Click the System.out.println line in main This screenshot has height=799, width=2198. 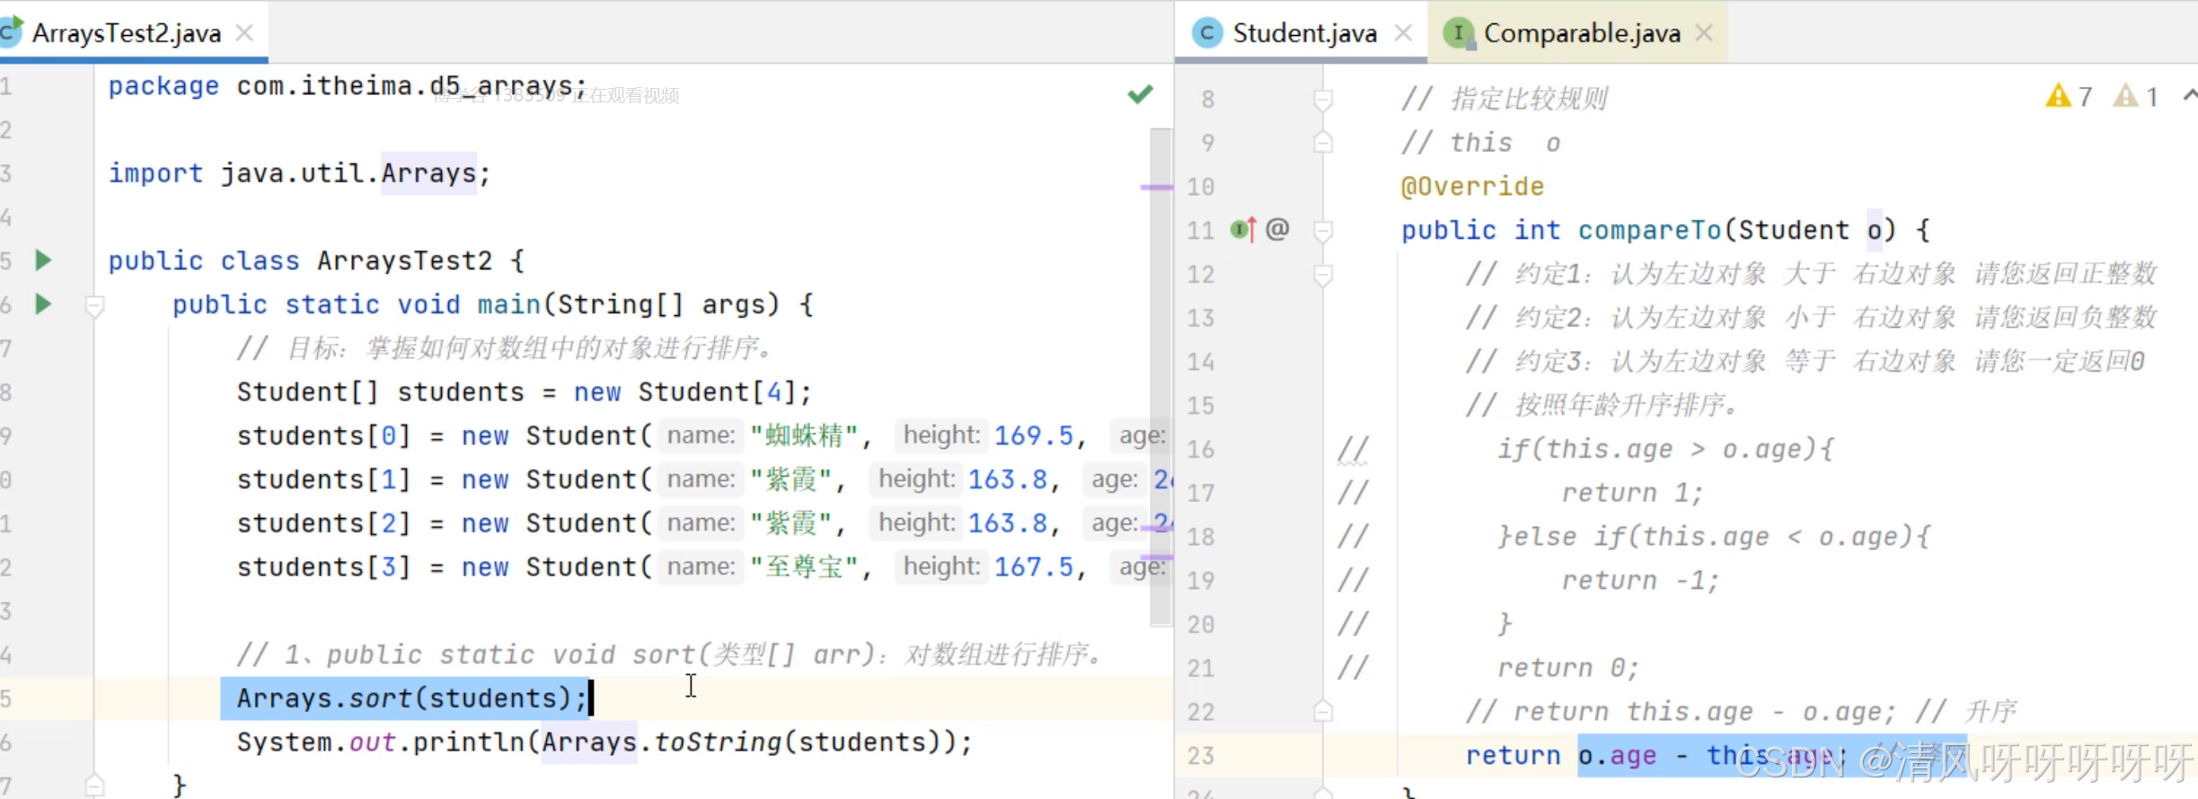(605, 742)
